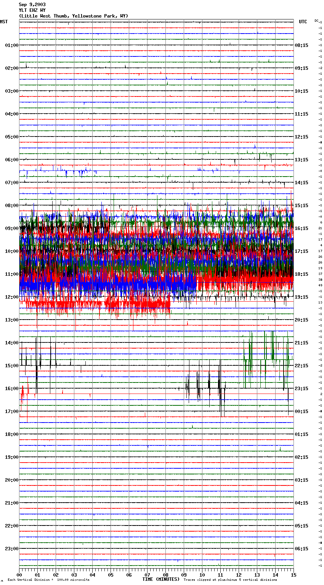Viewport: 324px width, 585px height.
Task: Pick the UTC time label "04:15"
Action: click(302, 503)
